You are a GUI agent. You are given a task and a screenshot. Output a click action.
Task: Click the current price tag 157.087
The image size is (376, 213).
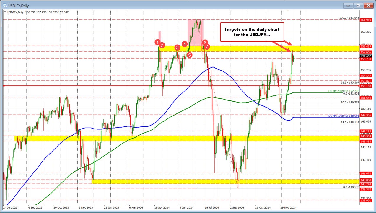366,56
